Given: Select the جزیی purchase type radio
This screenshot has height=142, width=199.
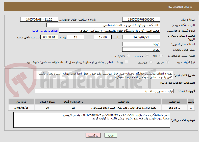Looking at the screenshot, I should 167,62.
